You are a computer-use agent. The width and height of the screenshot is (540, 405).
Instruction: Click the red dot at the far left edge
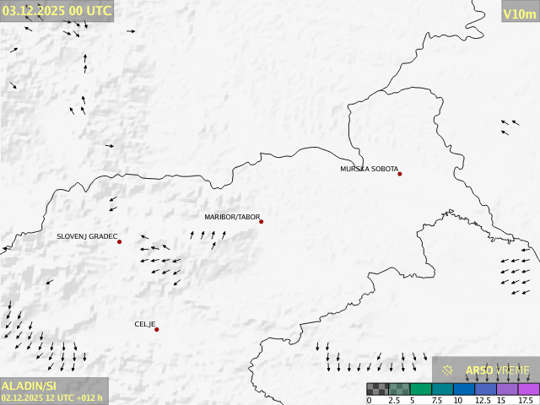click(4, 250)
